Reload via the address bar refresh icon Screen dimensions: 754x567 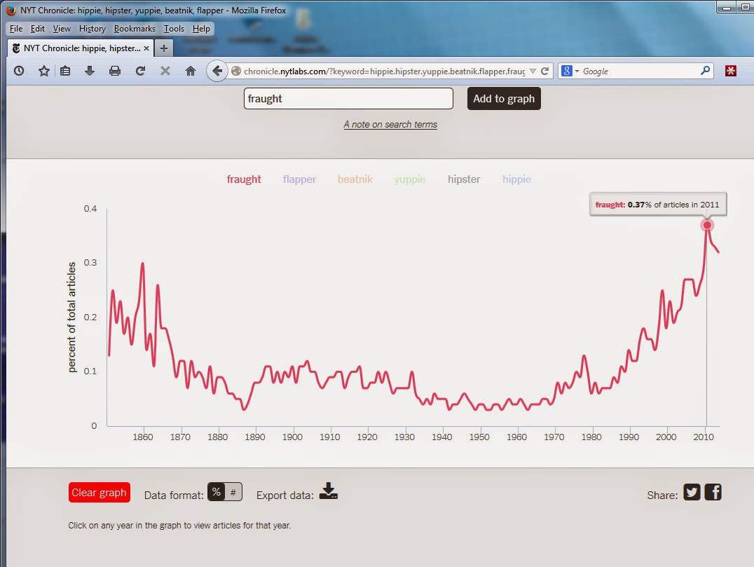tap(544, 71)
